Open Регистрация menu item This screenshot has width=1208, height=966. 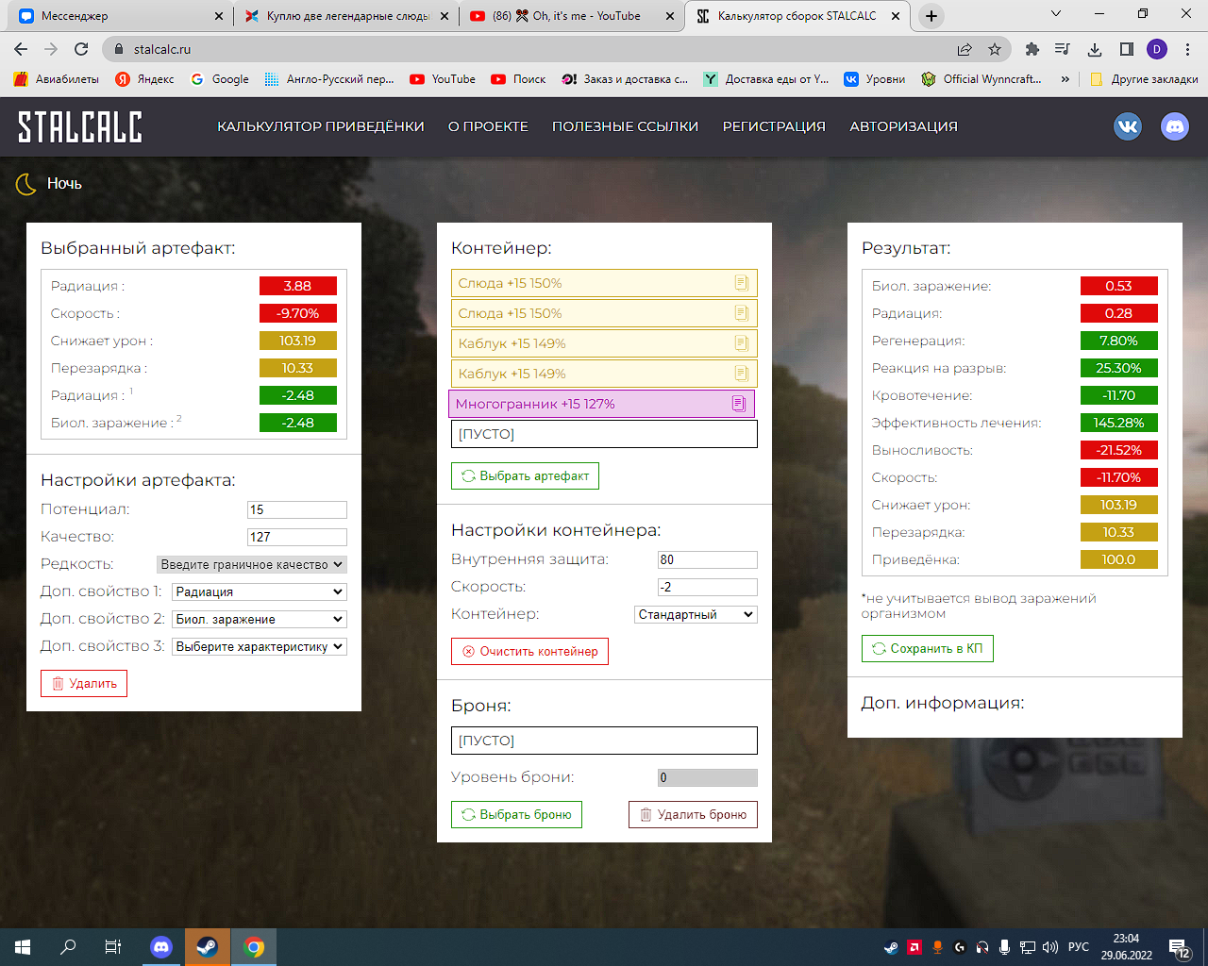774,126
